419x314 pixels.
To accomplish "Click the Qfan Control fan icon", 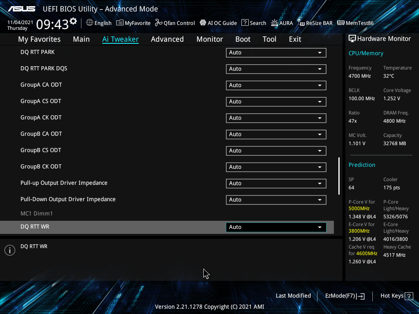I will (159, 23).
